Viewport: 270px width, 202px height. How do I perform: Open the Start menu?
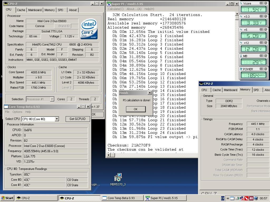click(x=7, y=198)
